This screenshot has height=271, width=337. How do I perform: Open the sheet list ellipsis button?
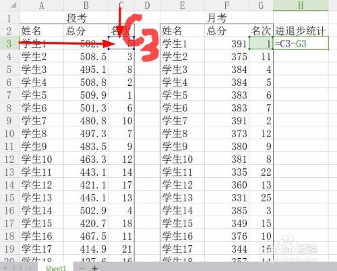click(82, 268)
